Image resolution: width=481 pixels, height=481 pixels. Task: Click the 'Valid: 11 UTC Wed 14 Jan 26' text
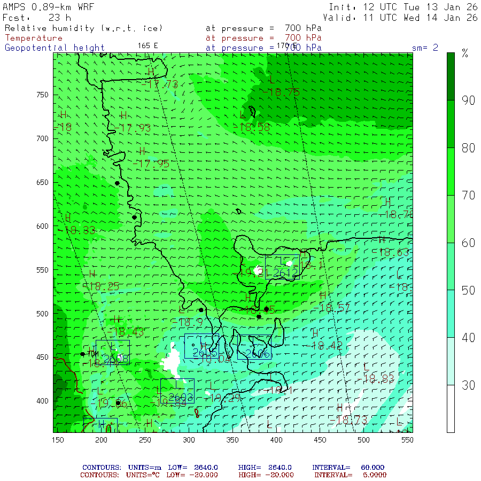(x=400, y=18)
